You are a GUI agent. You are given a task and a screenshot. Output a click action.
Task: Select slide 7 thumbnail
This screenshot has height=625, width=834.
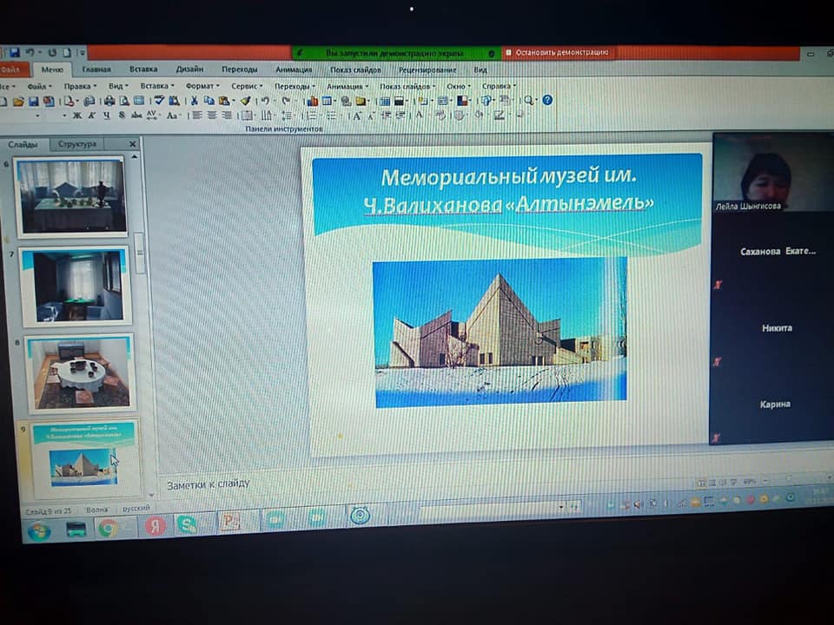point(75,286)
